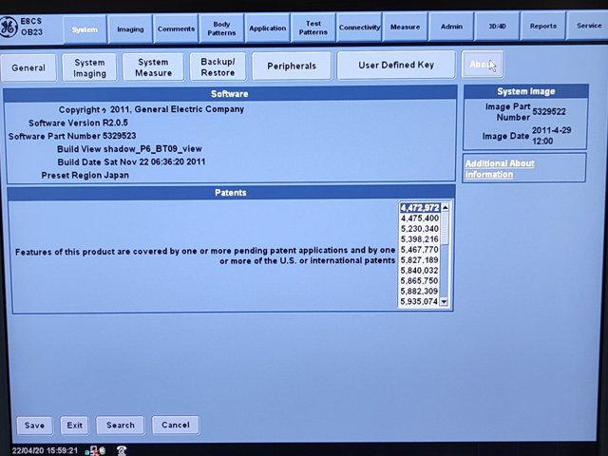Select the Admin tab
Image resolution: width=608 pixels, height=456 pixels.
pos(451,28)
